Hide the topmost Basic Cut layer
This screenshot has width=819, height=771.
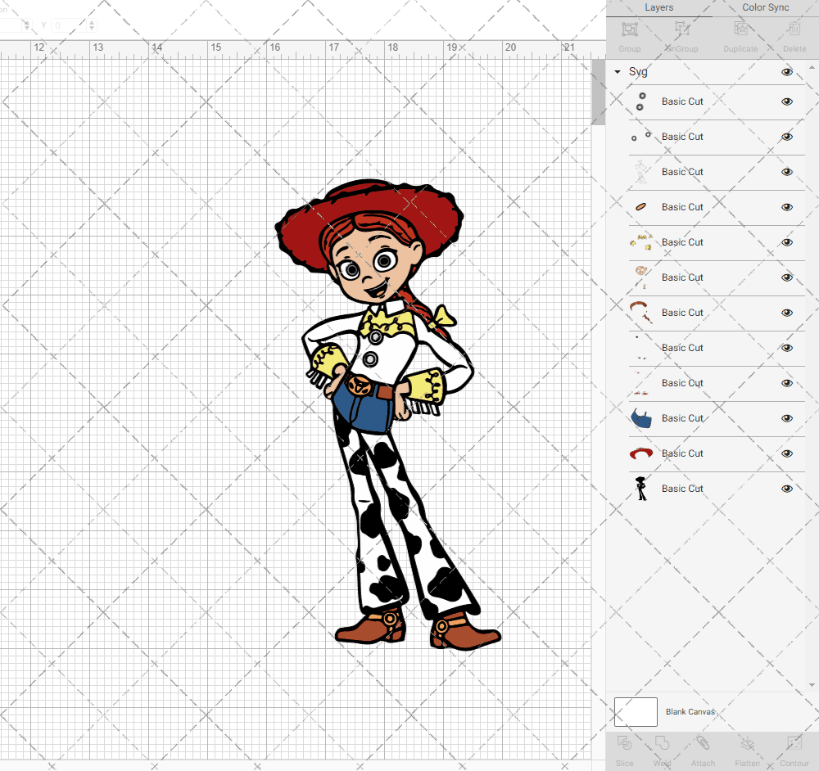click(x=787, y=101)
